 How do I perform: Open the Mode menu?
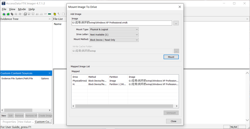(x=22, y=9)
